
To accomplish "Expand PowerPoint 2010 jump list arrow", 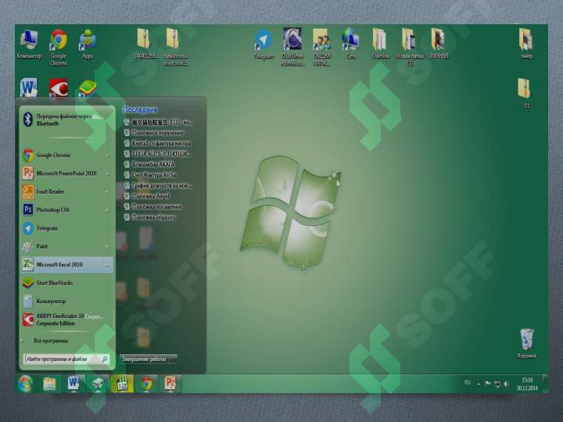I will point(107,173).
